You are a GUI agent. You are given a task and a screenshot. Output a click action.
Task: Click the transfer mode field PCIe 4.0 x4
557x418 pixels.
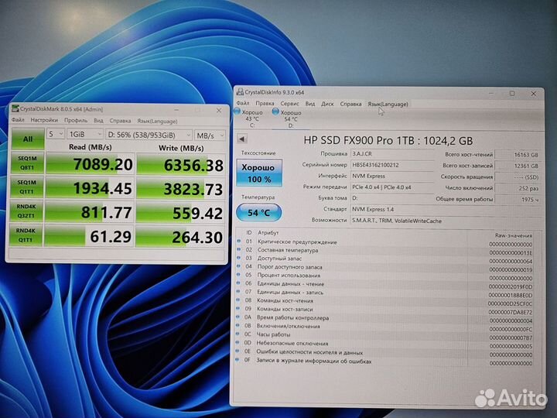point(392,187)
